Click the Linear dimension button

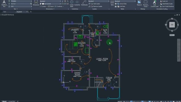tap(43, 6)
